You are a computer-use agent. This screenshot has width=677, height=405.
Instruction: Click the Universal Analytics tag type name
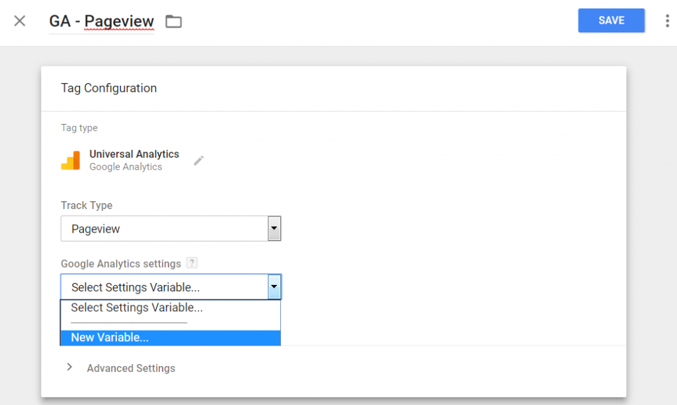[134, 154]
